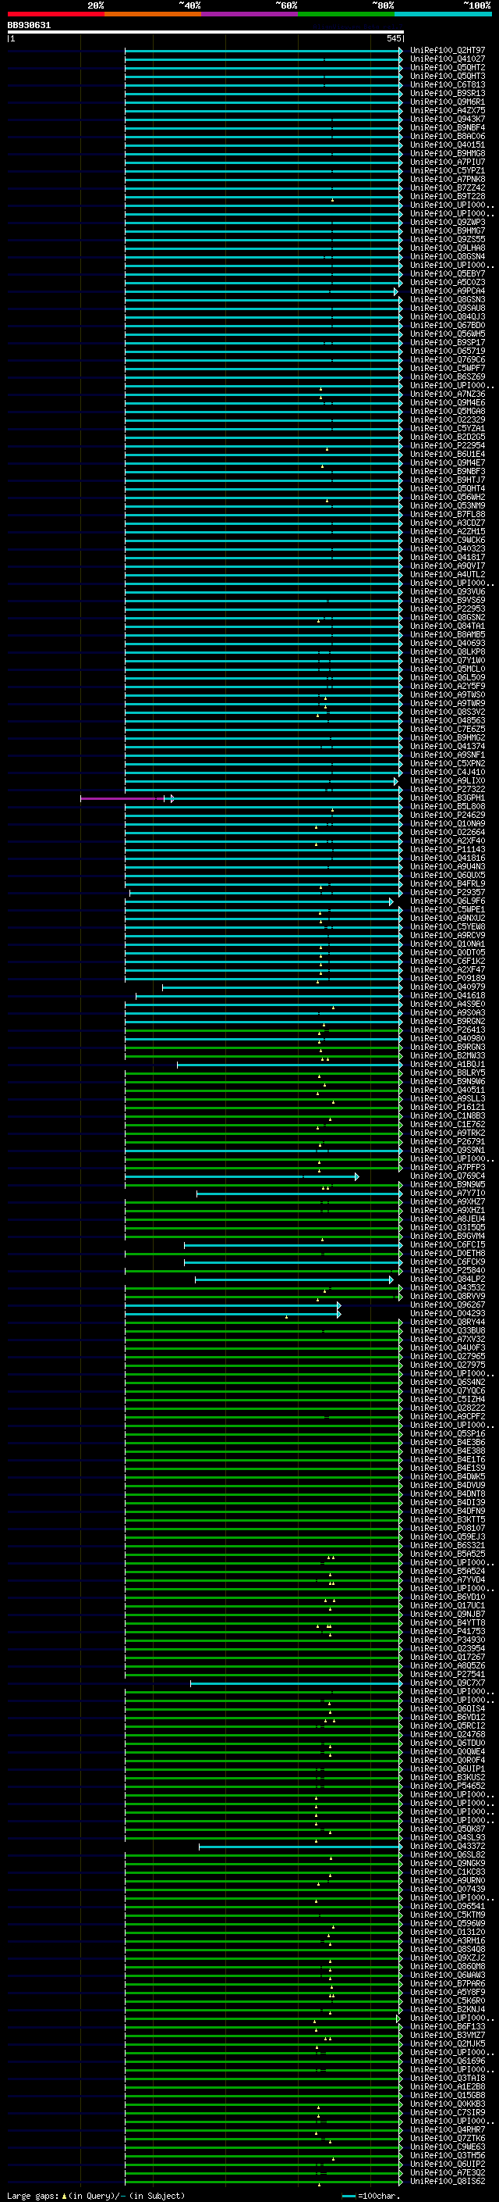Select the UniRef100_P09189 label
Viewport: 499px width, 2202px height.
(x=448, y=979)
